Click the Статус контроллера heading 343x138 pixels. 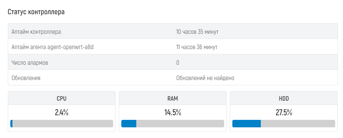tap(36, 12)
